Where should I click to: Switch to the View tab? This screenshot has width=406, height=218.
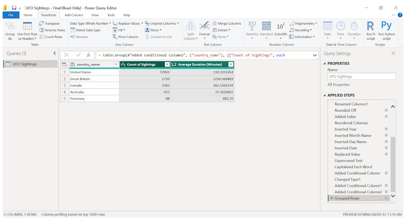tap(95, 15)
